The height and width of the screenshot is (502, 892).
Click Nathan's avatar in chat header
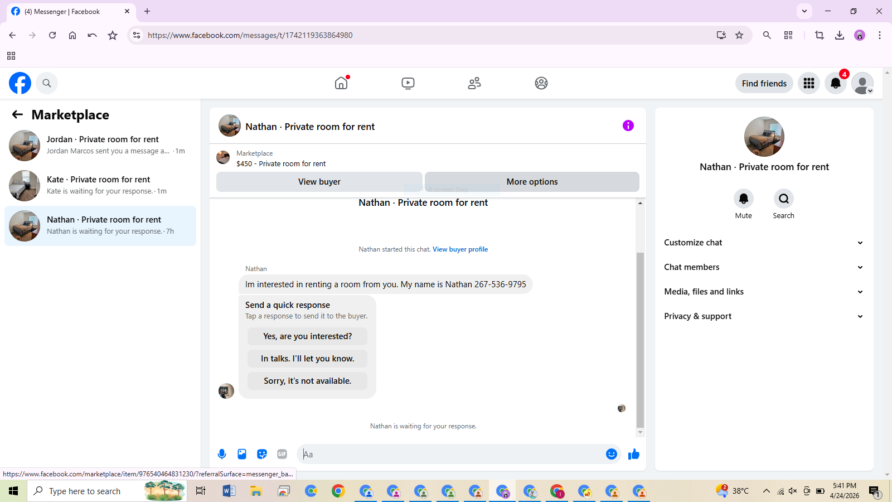point(230,126)
